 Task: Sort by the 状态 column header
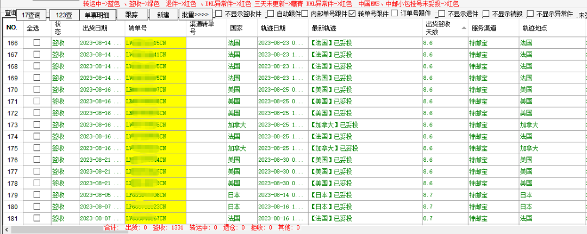click(64, 28)
